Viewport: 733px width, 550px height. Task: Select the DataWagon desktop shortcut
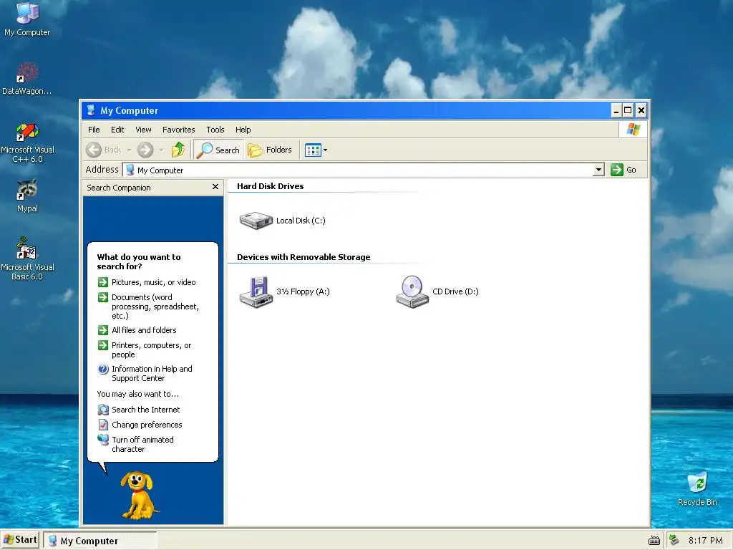point(27,79)
